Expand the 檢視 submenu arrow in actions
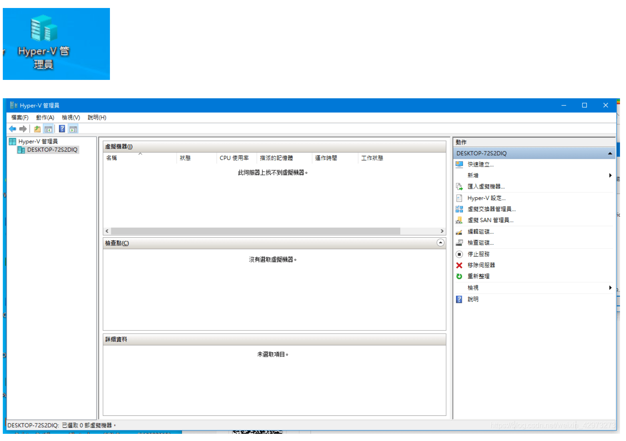 click(610, 288)
